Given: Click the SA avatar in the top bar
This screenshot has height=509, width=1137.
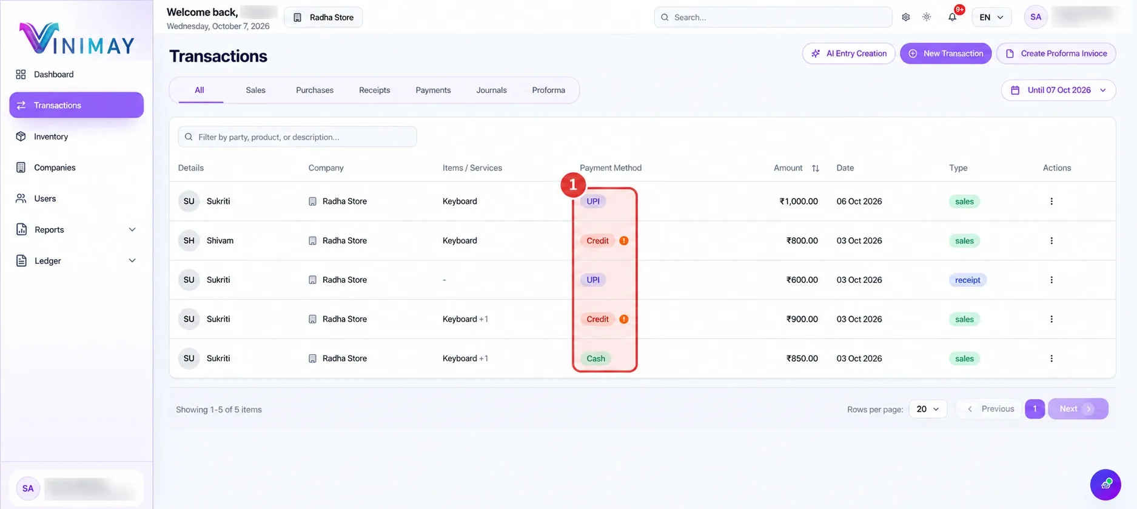Looking at the screenshot, I should point(1036,17).
